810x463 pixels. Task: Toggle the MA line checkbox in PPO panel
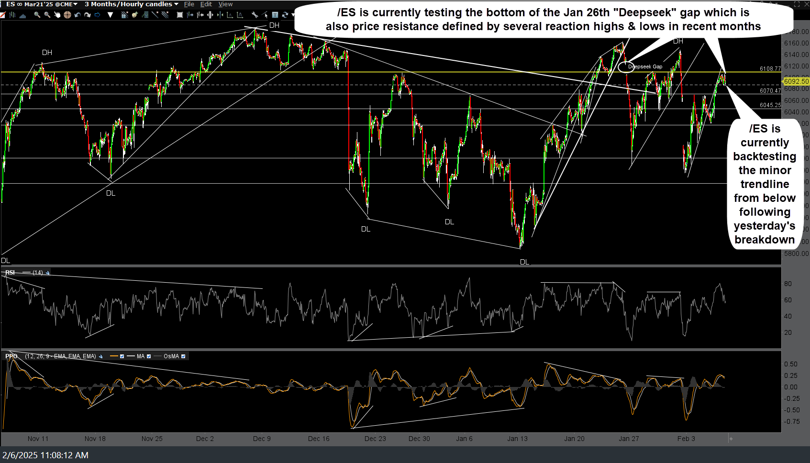coord(149,356)
